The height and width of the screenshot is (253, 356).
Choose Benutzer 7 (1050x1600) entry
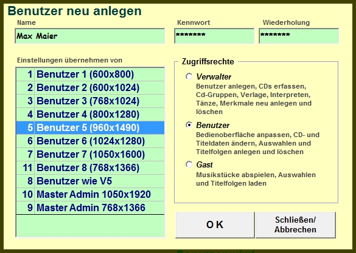pyautogui.click(x=90, y=154)
